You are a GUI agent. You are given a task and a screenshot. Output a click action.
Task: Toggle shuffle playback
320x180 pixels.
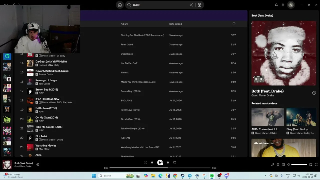click(x=145, y=162)
